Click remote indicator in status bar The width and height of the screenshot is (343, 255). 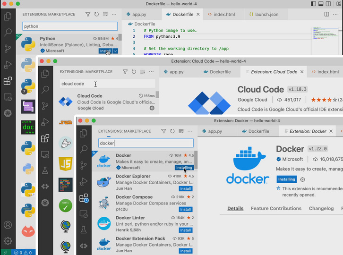coord(6,253)
